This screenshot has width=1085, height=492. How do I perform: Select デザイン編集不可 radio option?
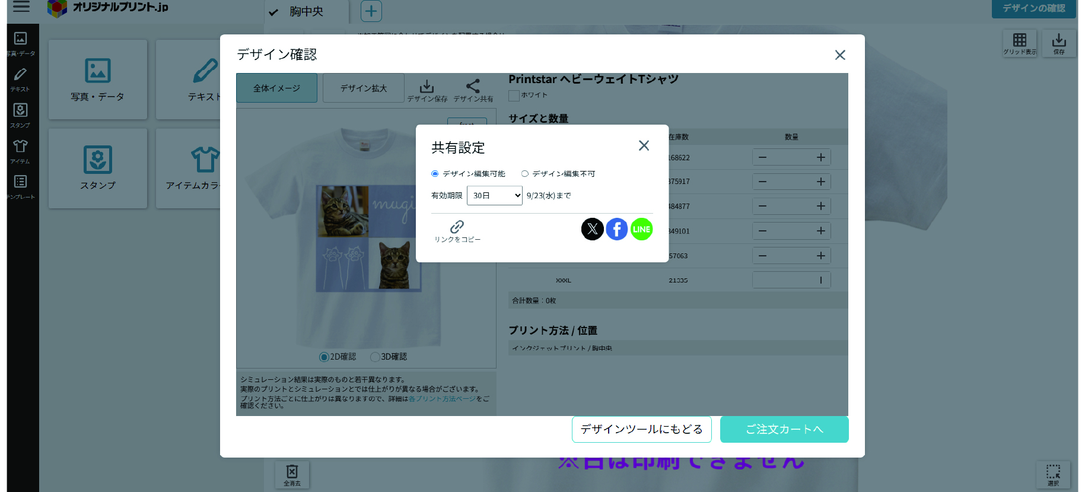(524, 174)
